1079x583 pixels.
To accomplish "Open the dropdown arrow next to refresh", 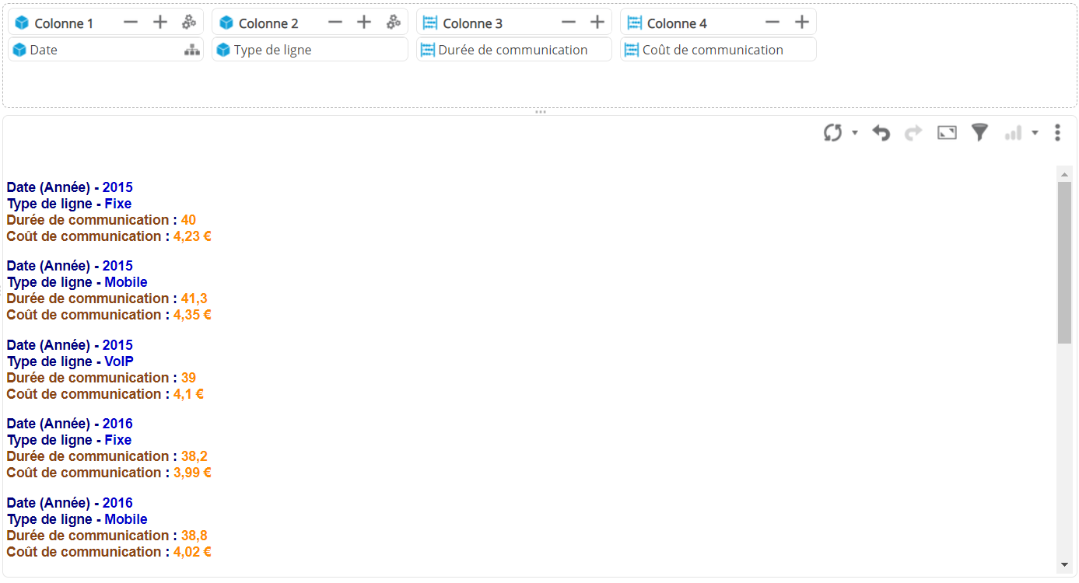I will coord(855,133).
